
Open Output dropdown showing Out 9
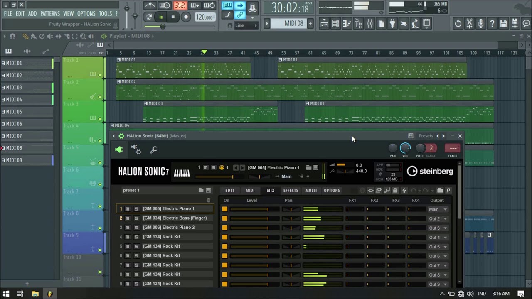[x=438, y=284]
